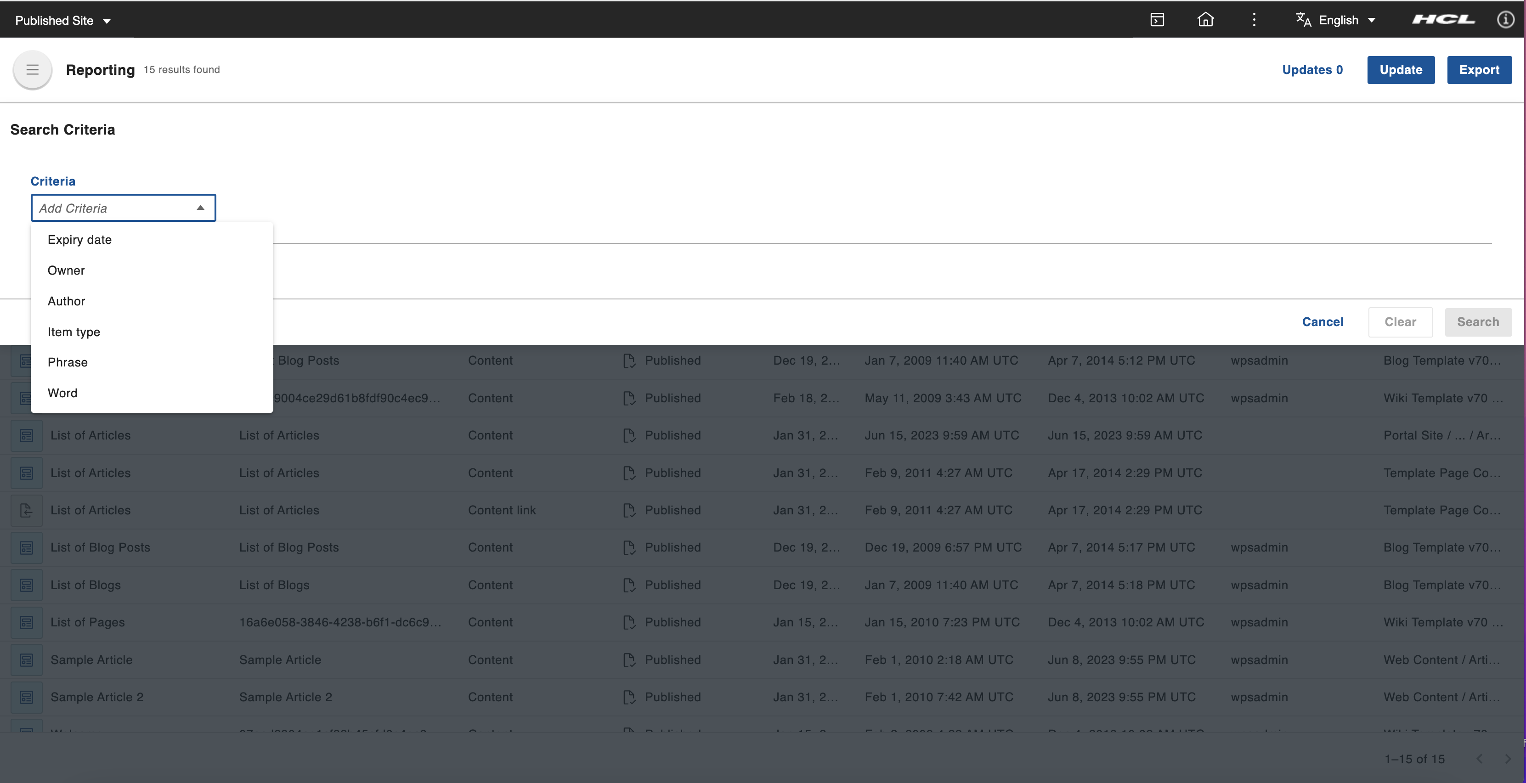Image resolution: width=1526 pixels, height=783 pixels.
Task: Click the home icon in top bar
Action: [x=1205, y=20]
